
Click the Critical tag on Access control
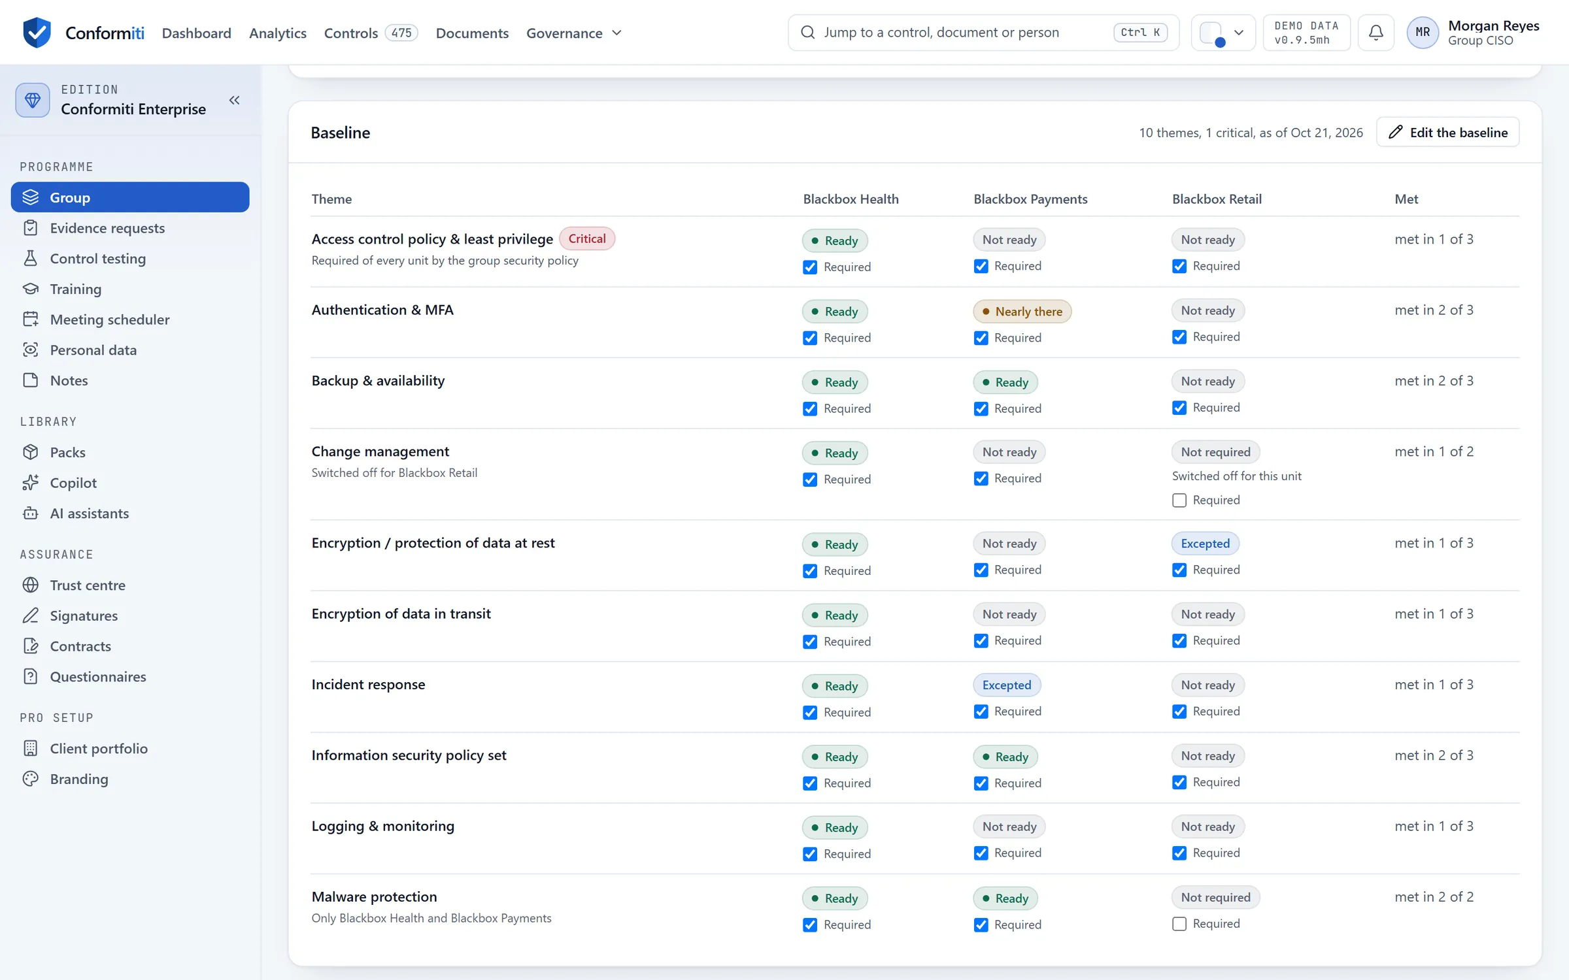click(x=587, y=239)
